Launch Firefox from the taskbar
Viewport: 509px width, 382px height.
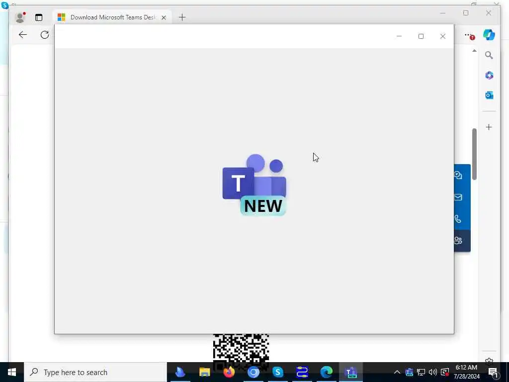pos(229,372)
